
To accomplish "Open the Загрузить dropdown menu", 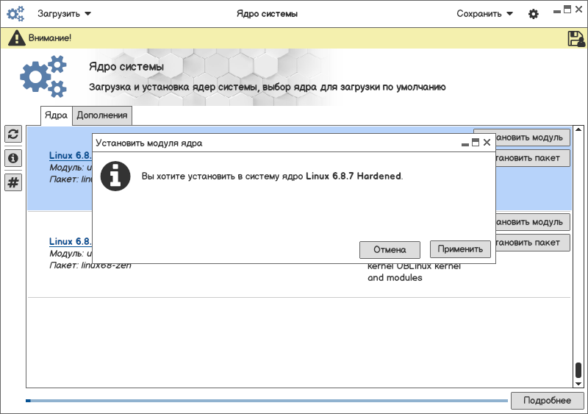I will point(64,14).
